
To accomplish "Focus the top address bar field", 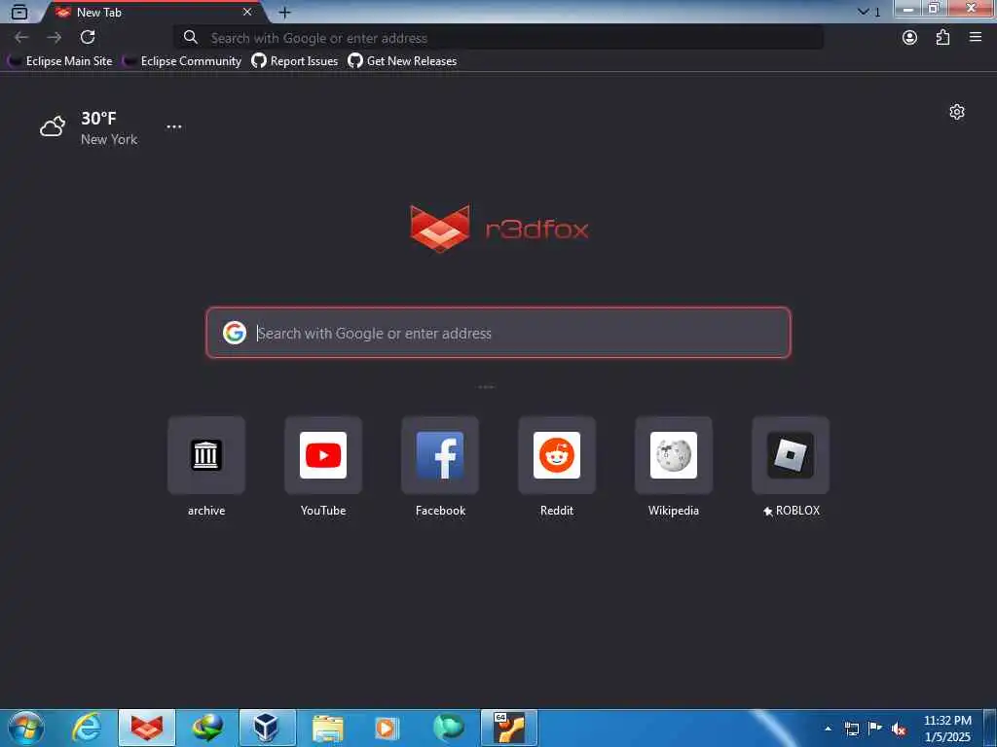I will [x=498, y=38].
